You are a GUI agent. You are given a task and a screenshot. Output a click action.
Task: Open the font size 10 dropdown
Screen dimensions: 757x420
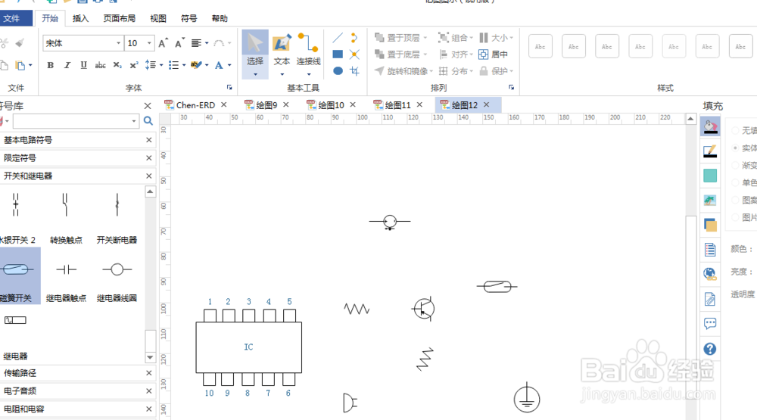[149, 43]
